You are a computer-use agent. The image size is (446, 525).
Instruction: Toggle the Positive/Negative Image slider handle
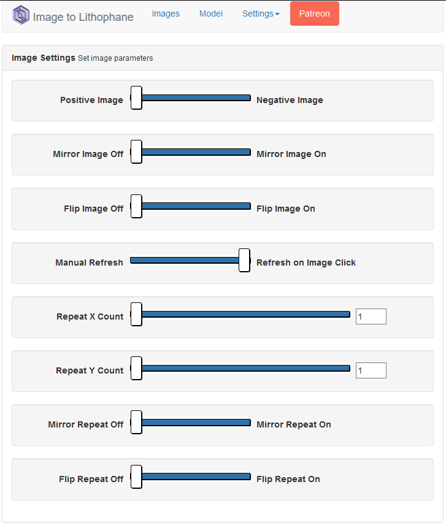(136, 98)
